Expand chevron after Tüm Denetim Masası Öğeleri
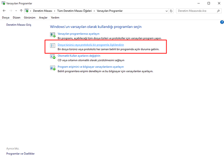Viewport: 224px width, 159px height. coord(94,11)
